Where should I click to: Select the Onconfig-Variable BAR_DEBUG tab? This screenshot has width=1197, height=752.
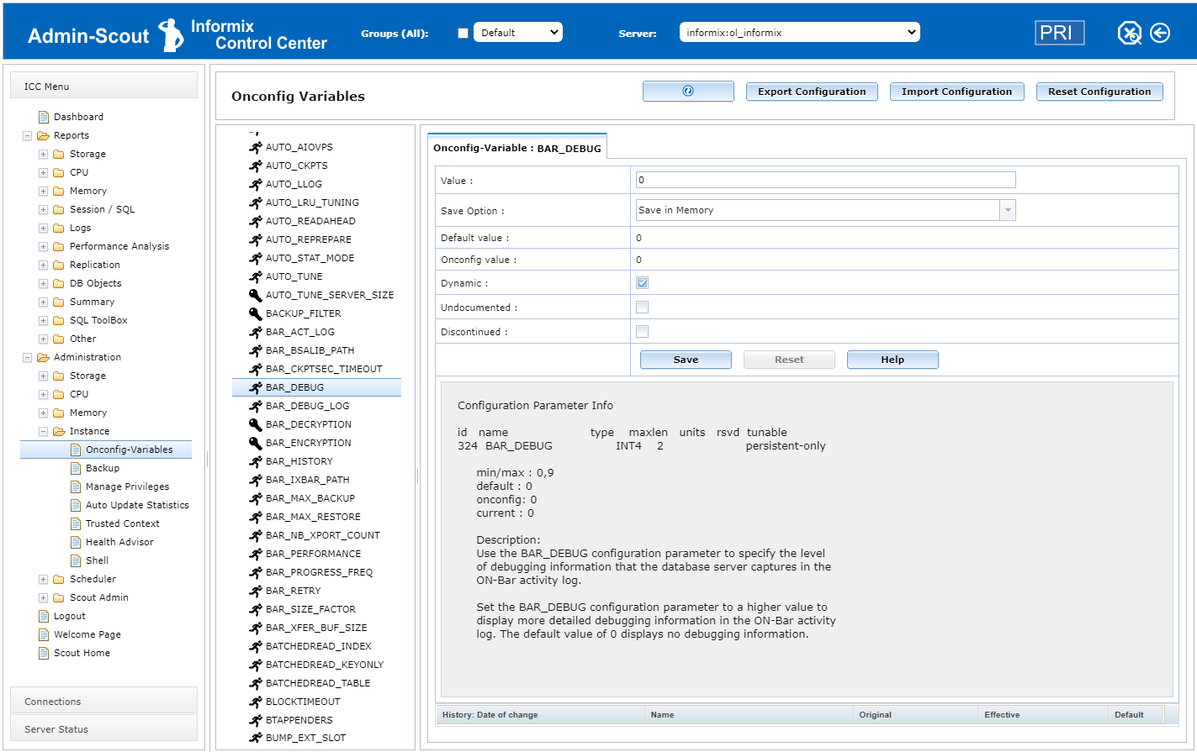[516, 148]
